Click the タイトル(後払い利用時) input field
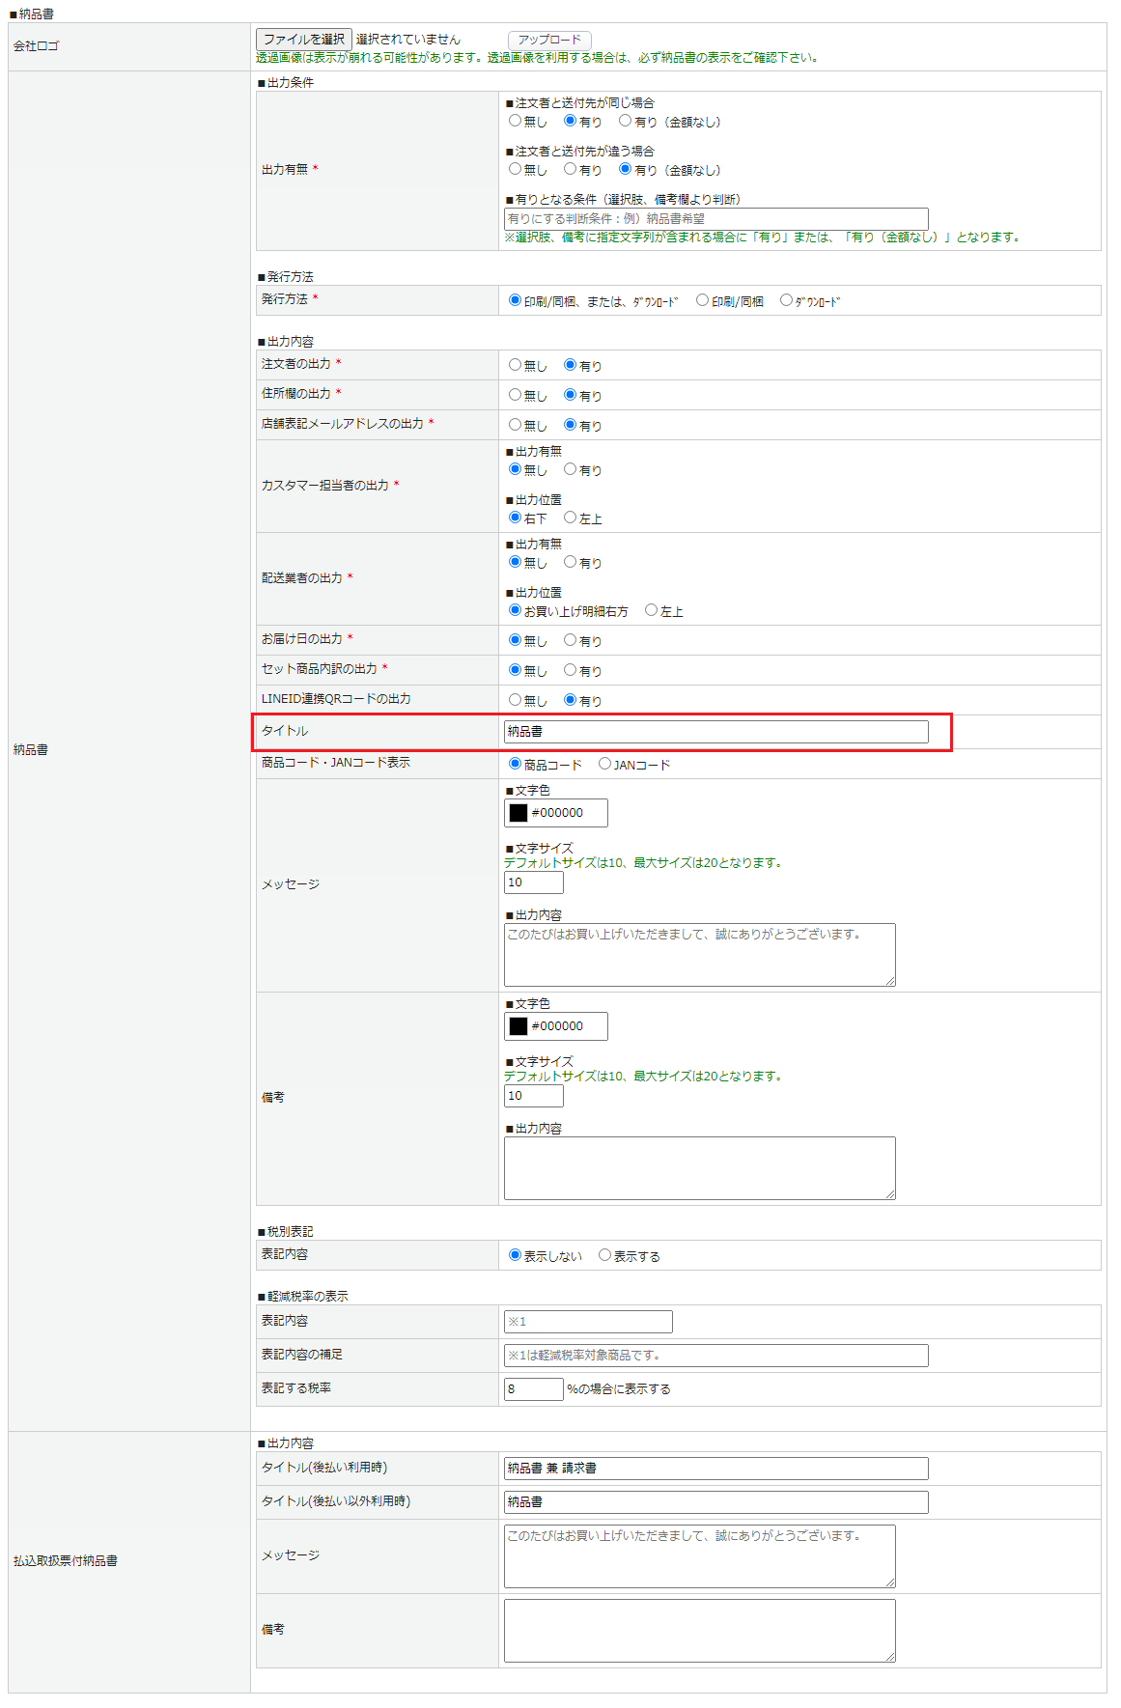Image resolution: width=1121 pixels, height=1708 pixels. click(x=715, y=1469)
